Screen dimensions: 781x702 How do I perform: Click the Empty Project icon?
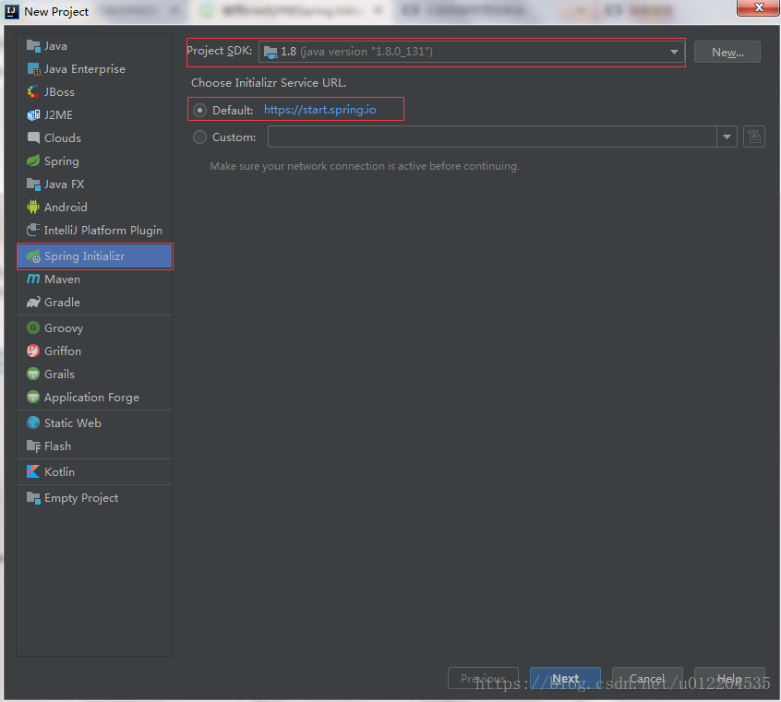click(33, 498)
